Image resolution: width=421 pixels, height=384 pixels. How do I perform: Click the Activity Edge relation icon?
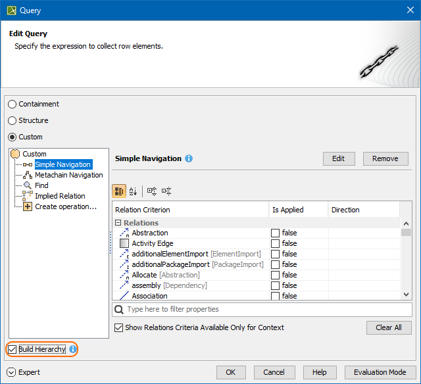124,243
